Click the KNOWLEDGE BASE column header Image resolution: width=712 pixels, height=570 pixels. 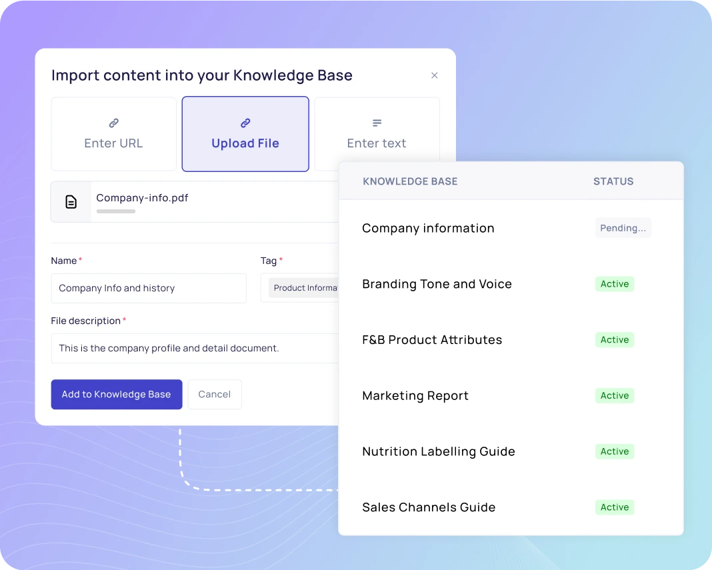pos(410,181)
